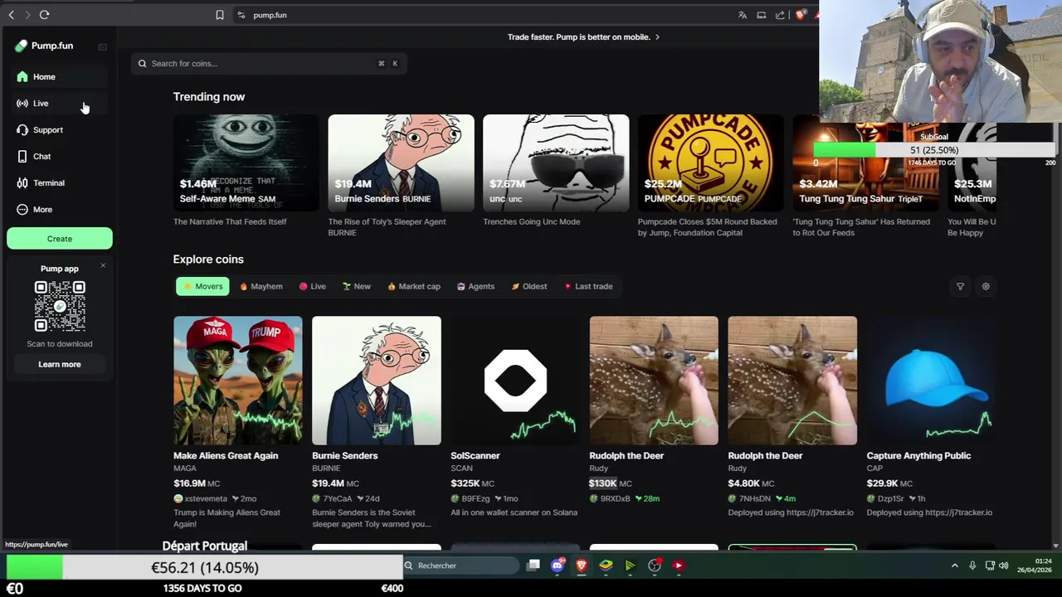The image size is (1062, 597).
Task: Open Brave browser taskbar icon
Action: 582,565
